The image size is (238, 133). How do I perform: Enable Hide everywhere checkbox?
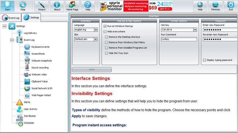tap(105, 32)
